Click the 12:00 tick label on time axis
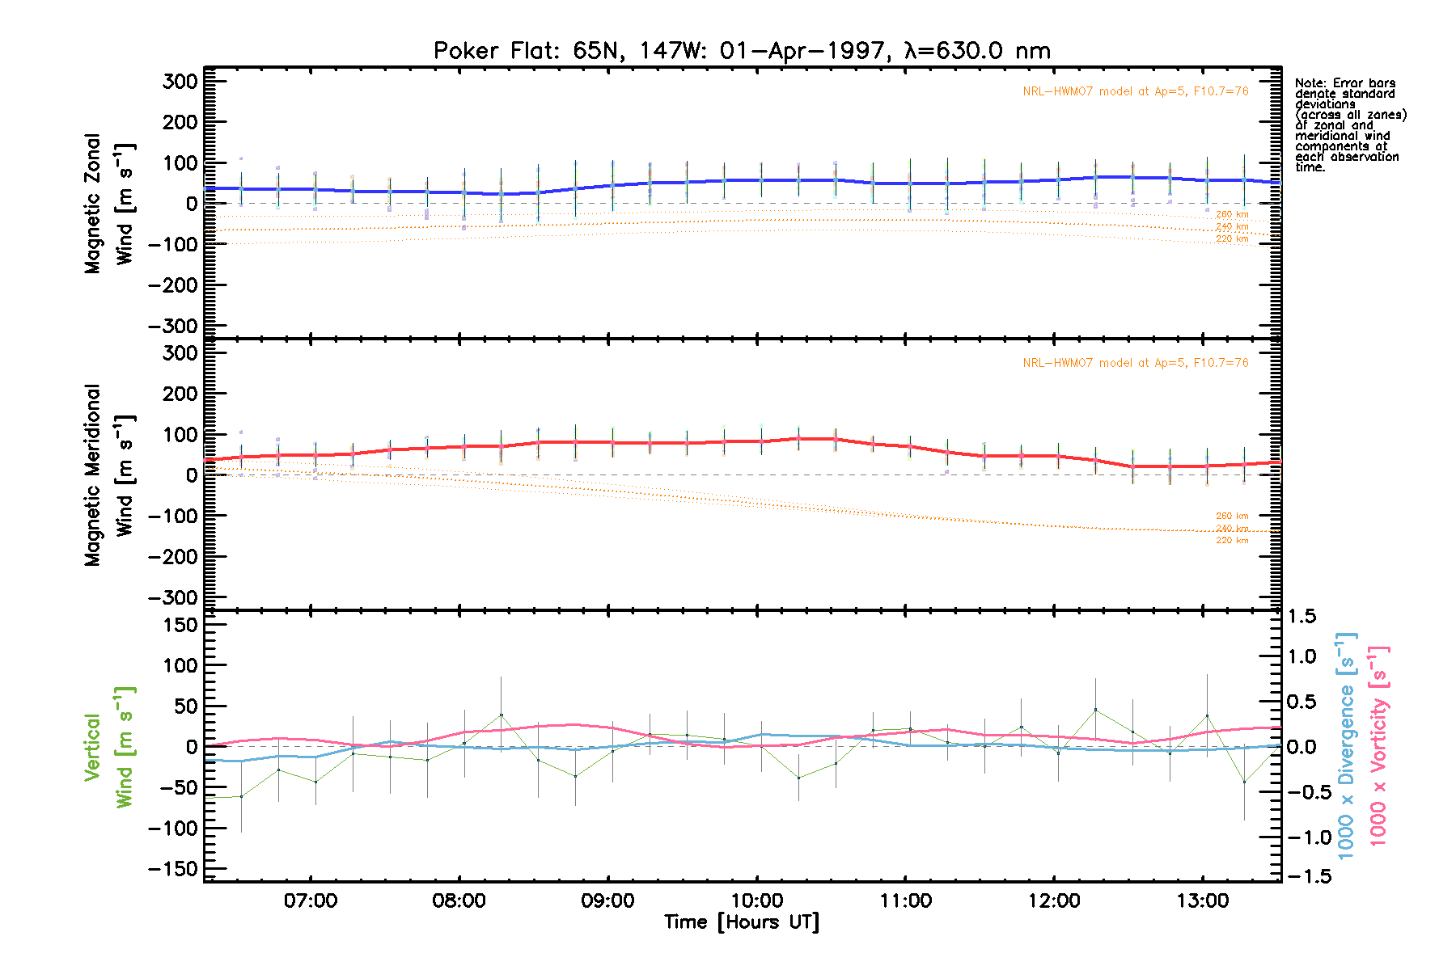 [1054, 901]
